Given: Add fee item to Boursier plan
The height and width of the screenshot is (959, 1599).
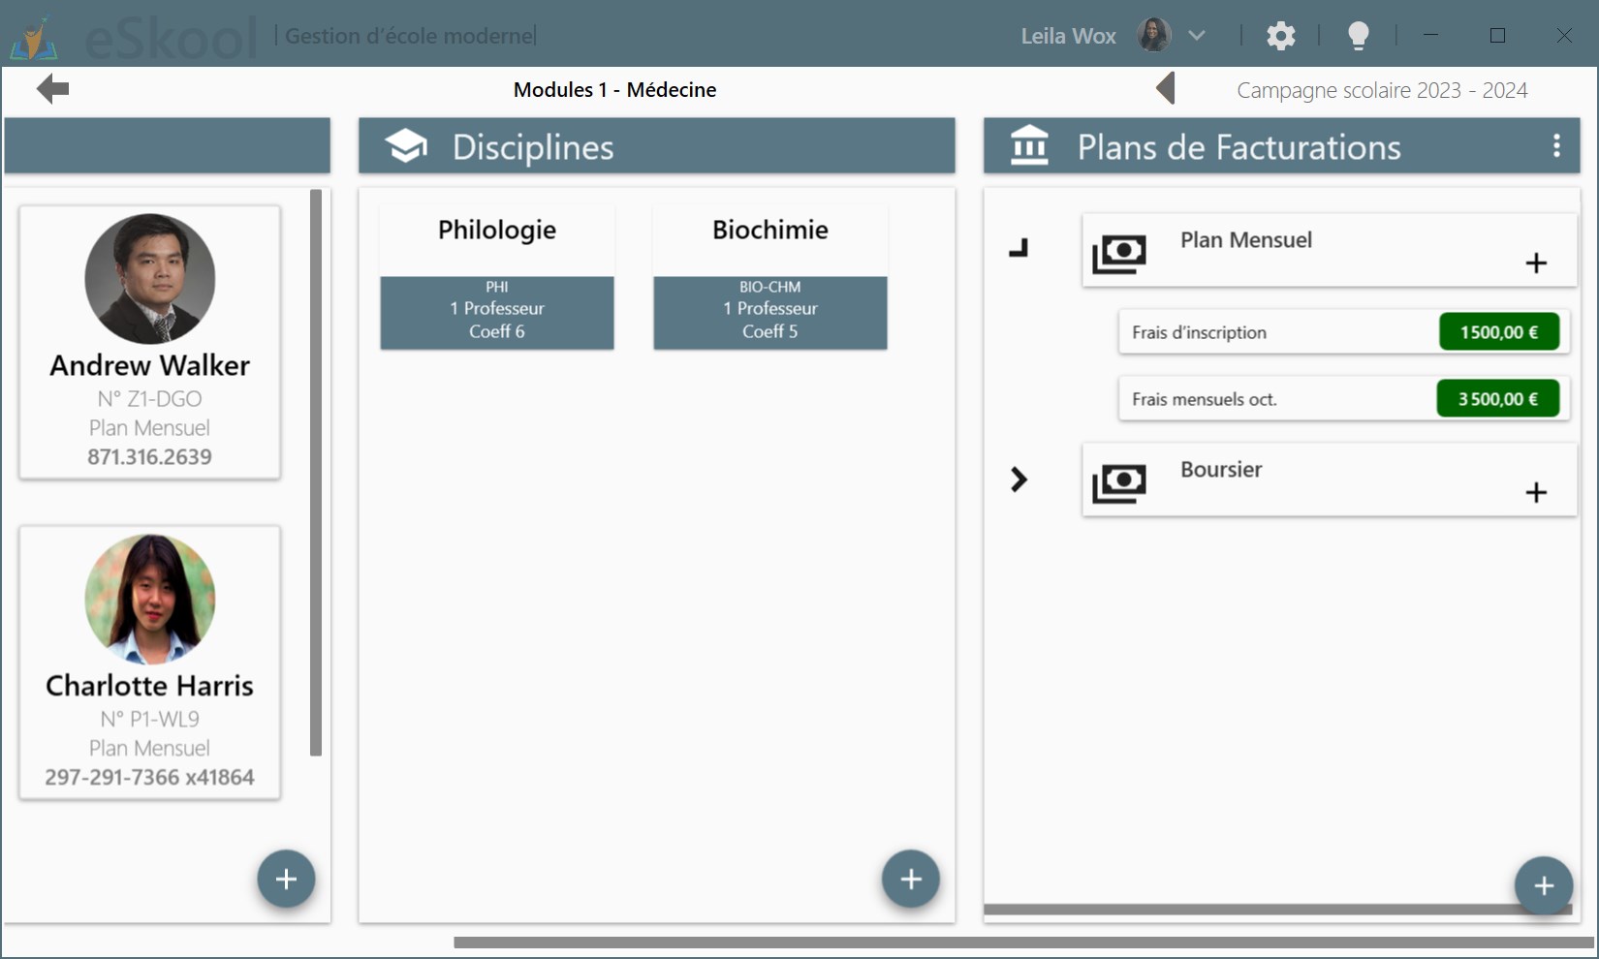Looking at the screenshot, I should [1536, 492].
